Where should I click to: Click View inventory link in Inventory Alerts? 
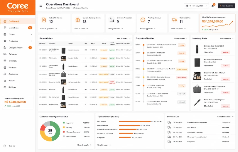coord(227,38)
